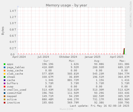
Task: Click the page_tables max value 689.11M
Action: click(124, 67)
